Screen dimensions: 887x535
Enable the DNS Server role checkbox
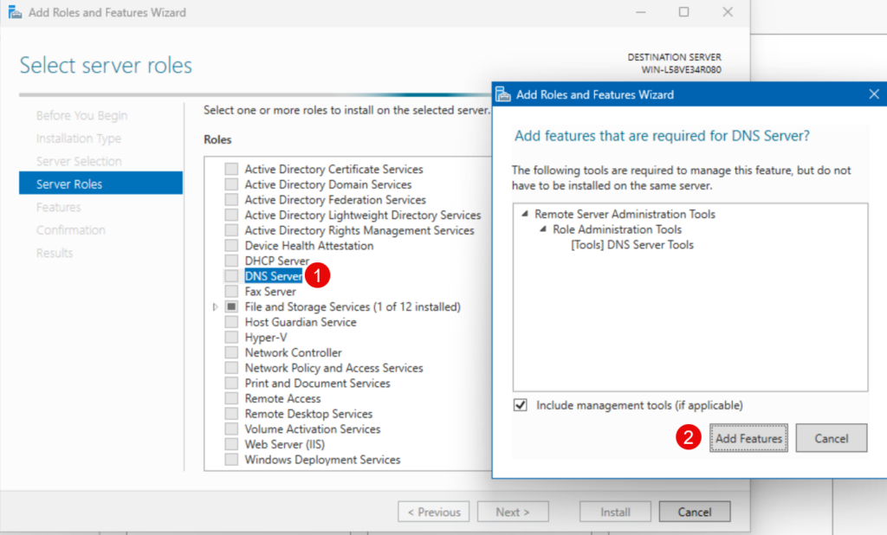click(x=230, y=275)
